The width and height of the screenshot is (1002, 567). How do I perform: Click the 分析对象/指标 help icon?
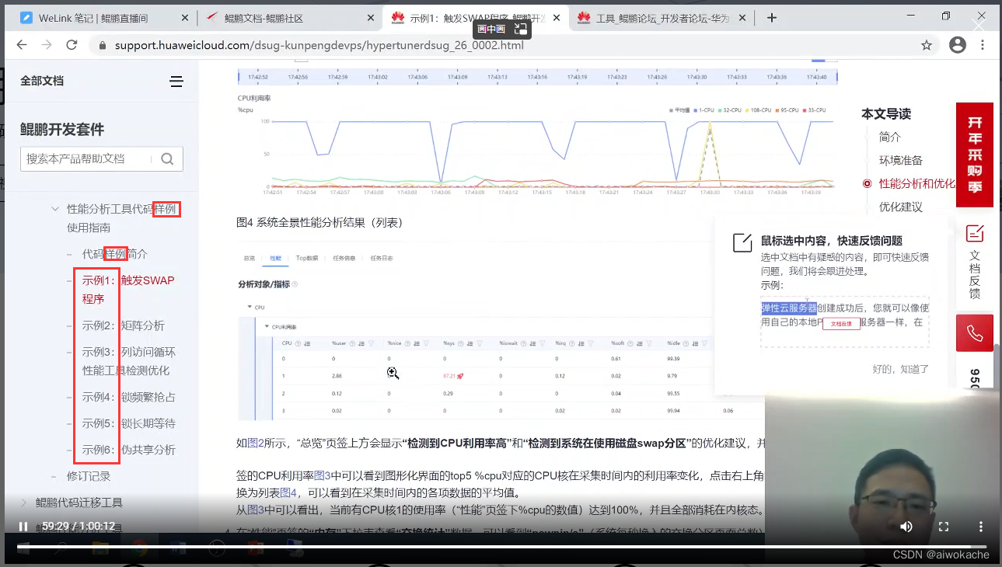click(295, 284)
